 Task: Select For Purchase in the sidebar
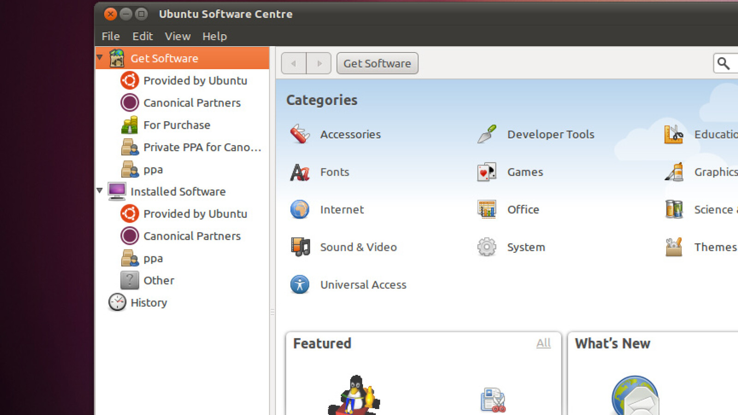tap(177, 125)
